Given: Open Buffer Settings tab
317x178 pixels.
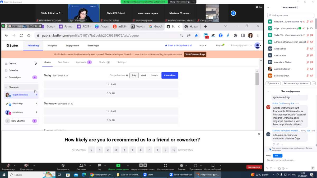Looking at the screenshot, I should coord(122,62).
